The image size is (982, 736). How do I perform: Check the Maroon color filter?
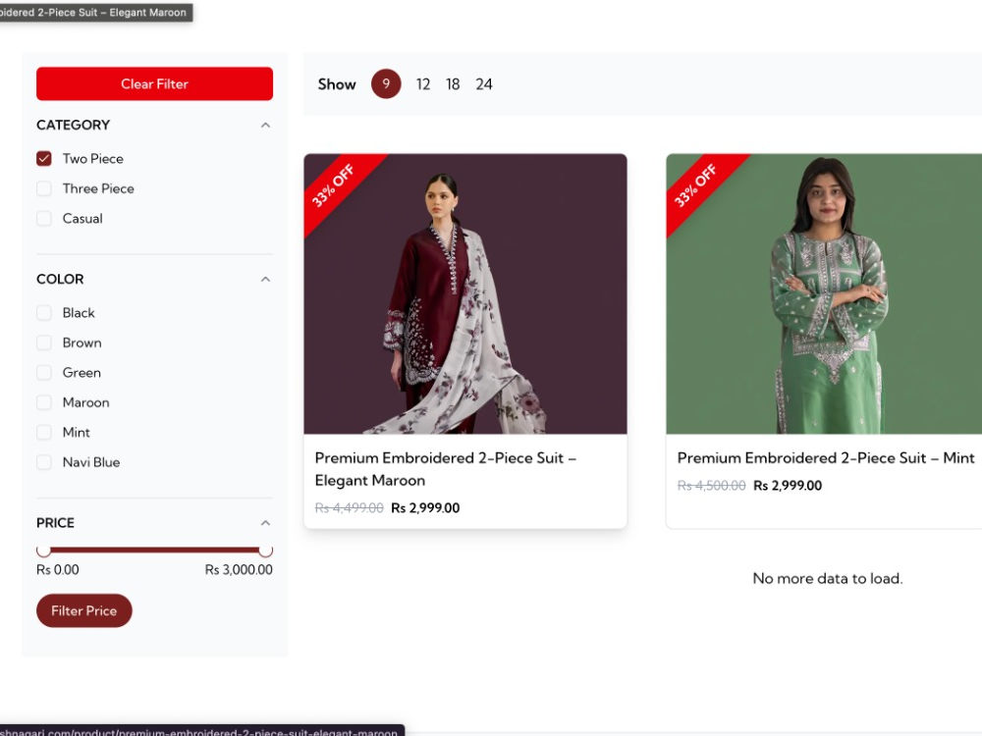44,402
